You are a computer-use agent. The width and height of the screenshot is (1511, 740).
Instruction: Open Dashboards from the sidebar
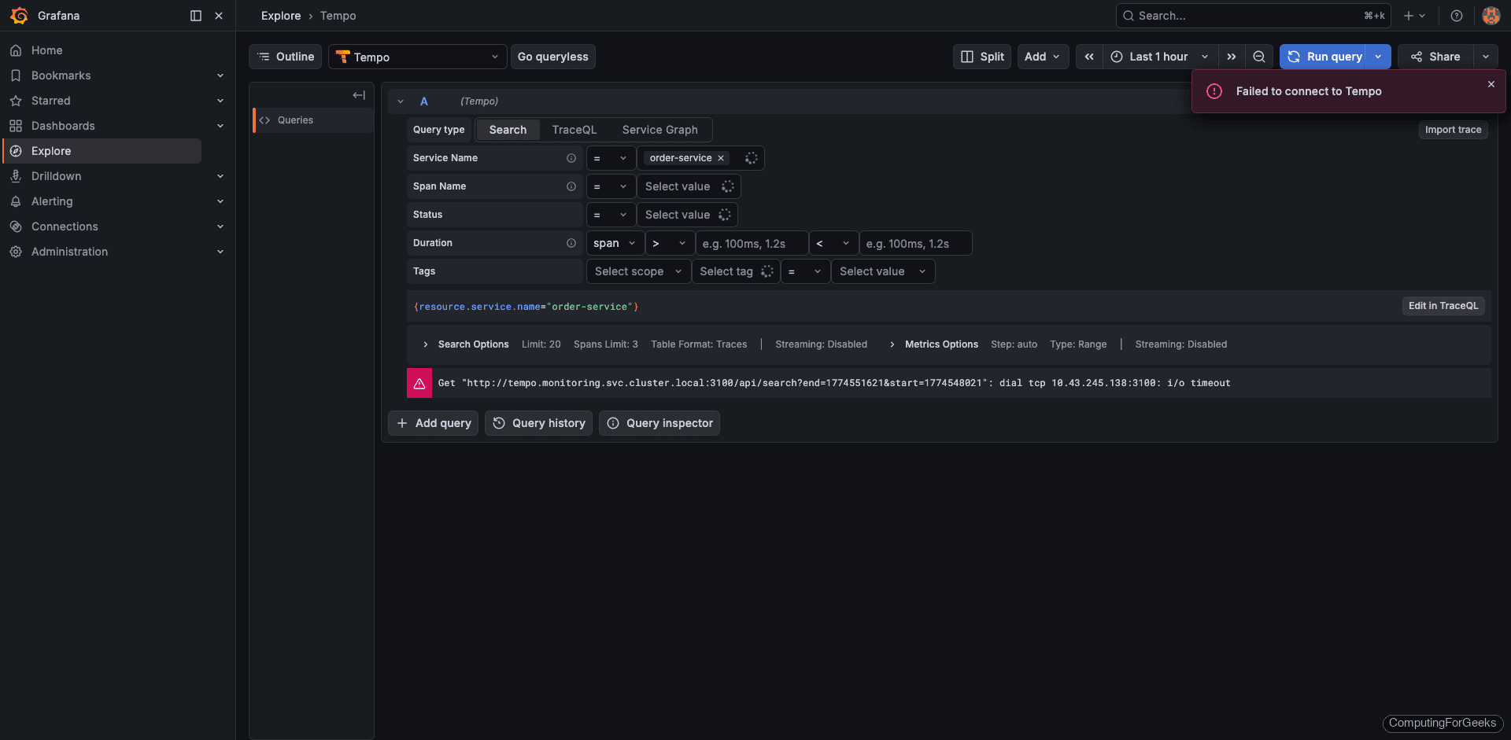(62, 125)
